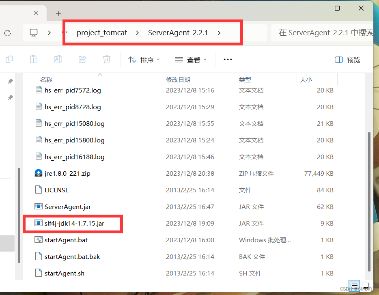Toggle large thumbnail view in the status bar
This screenshot has width=379, height=295.
[365, 286]
